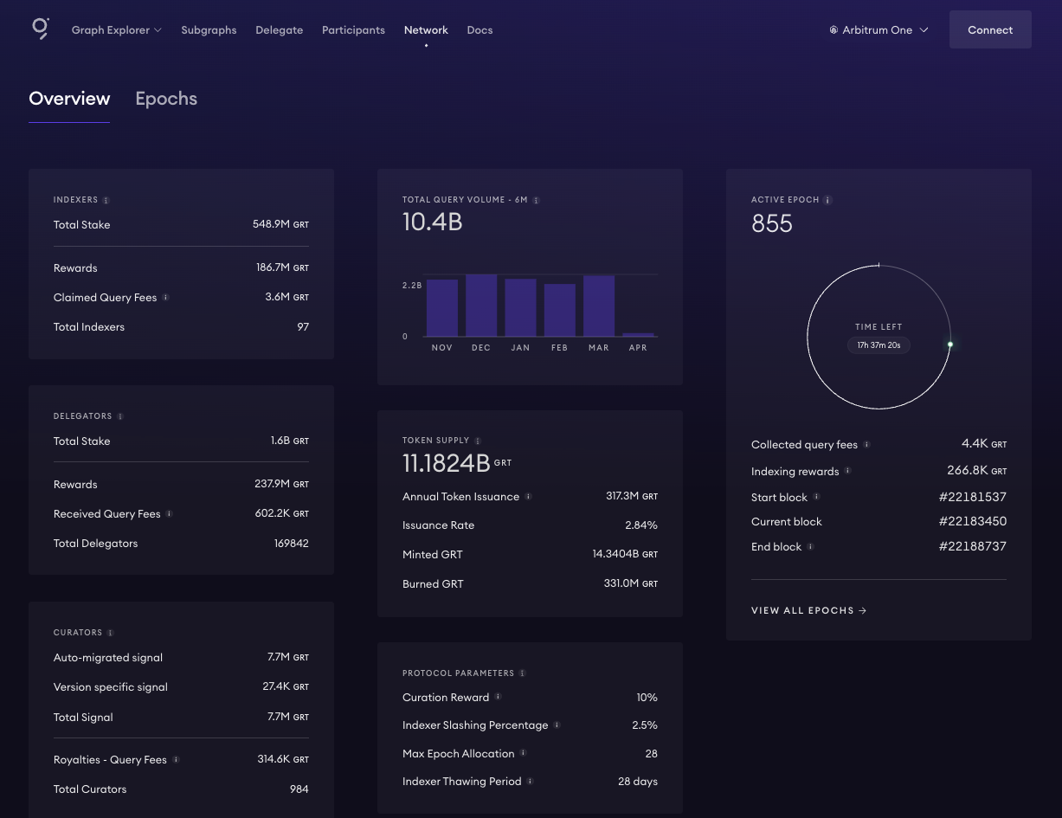Go to the Participants page
Image resolution: width=1062 pixels, height=818 pixels.
pyautogui.click(x=353, y=30)
